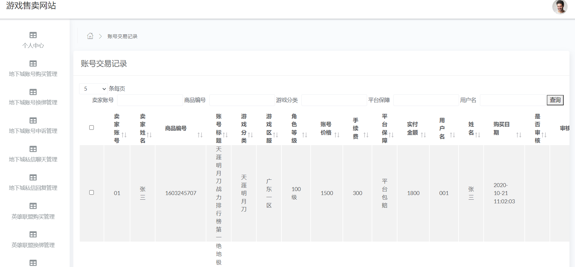Tick checkbox for row 1603245707
Viewport: 575px width, 267px height.
[x=91, y=193]
